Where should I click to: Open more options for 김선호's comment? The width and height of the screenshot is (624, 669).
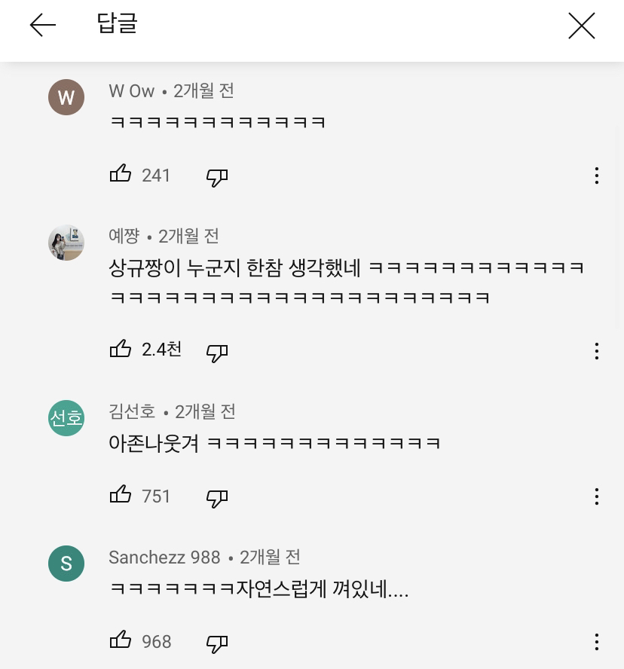pos(596,496)
